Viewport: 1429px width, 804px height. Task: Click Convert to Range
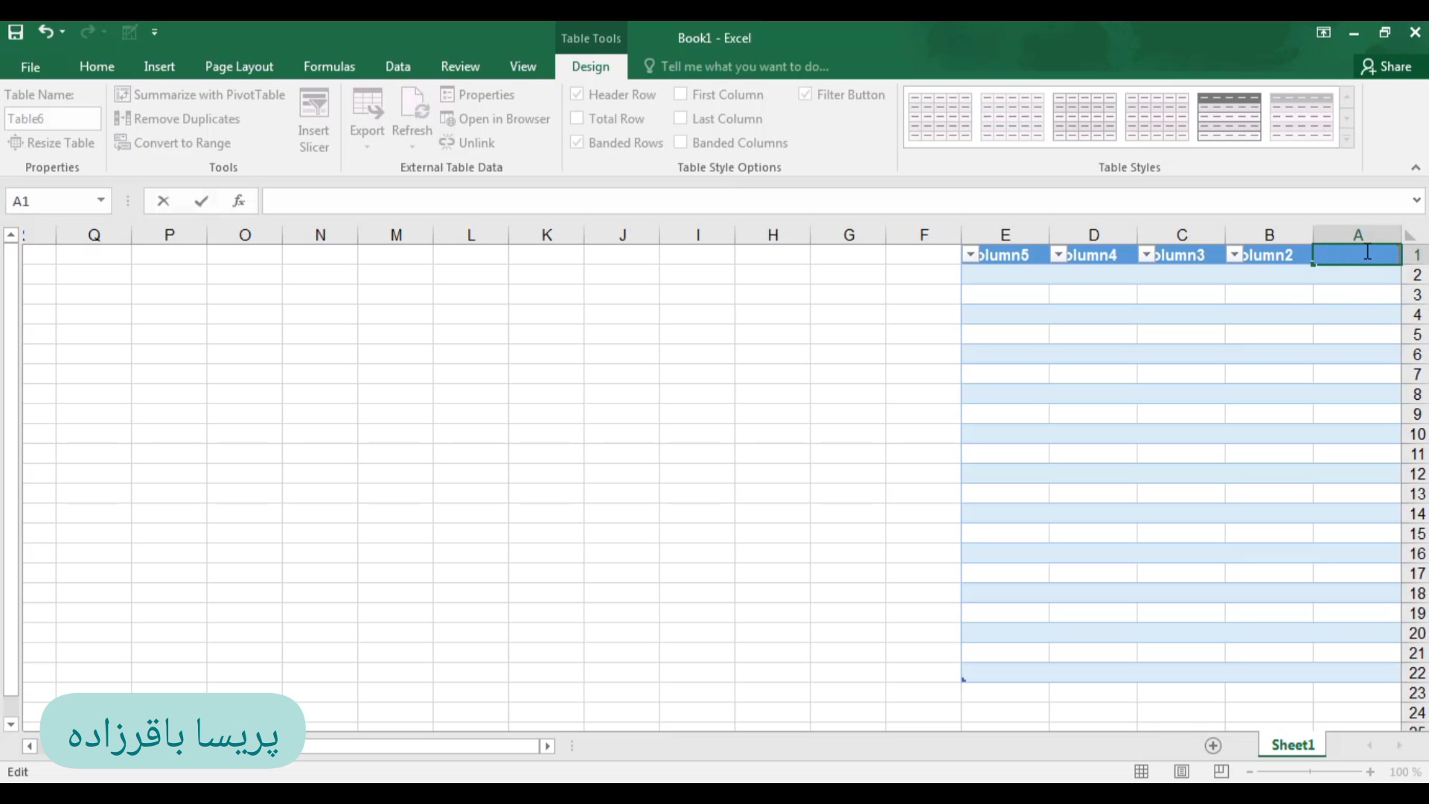tap(173, 143)
